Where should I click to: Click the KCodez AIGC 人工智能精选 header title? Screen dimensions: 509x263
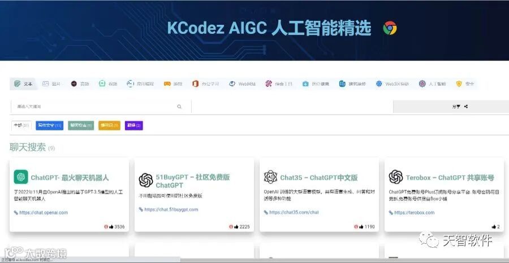tap(269, 28)
